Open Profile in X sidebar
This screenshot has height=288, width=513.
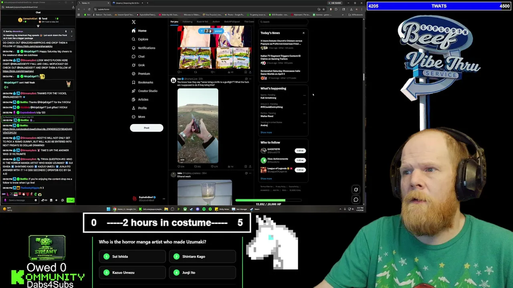(x=139, y=108)
